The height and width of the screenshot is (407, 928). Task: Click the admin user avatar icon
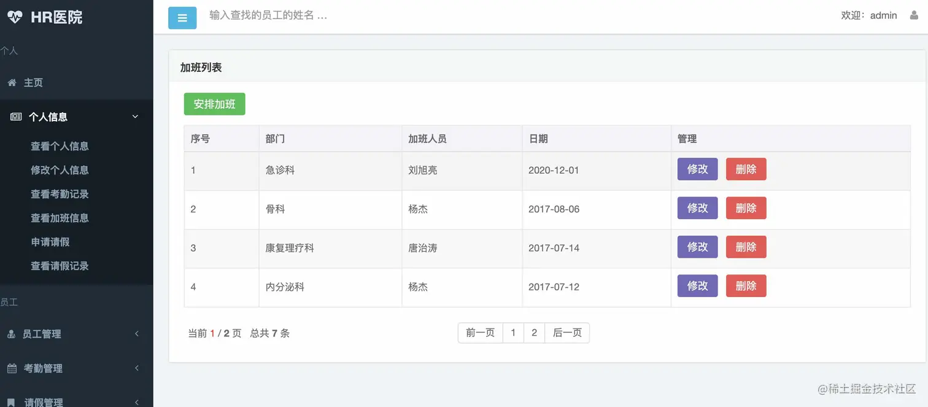coord(913,15)
